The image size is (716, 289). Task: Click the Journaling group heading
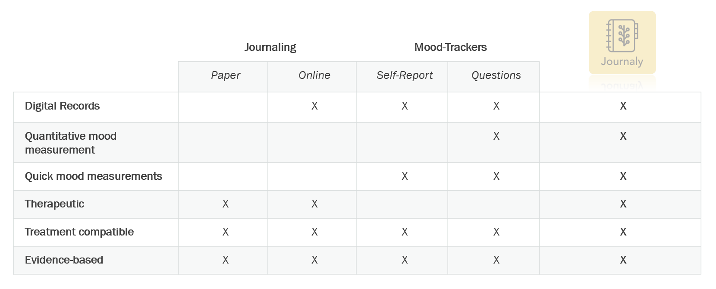point(270,47)
